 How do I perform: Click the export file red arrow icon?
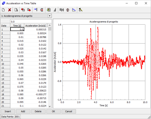[29, 10]
